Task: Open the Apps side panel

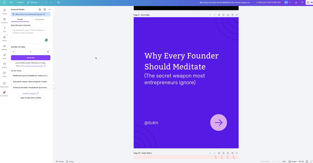Action: click(x=4, y=74)
